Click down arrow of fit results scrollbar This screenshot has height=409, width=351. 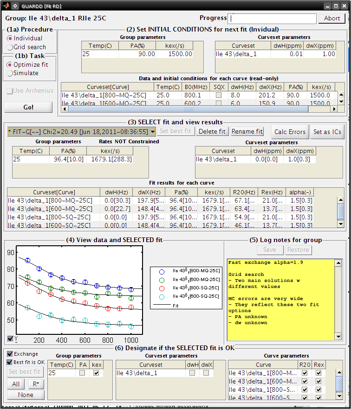click(341, 224)
